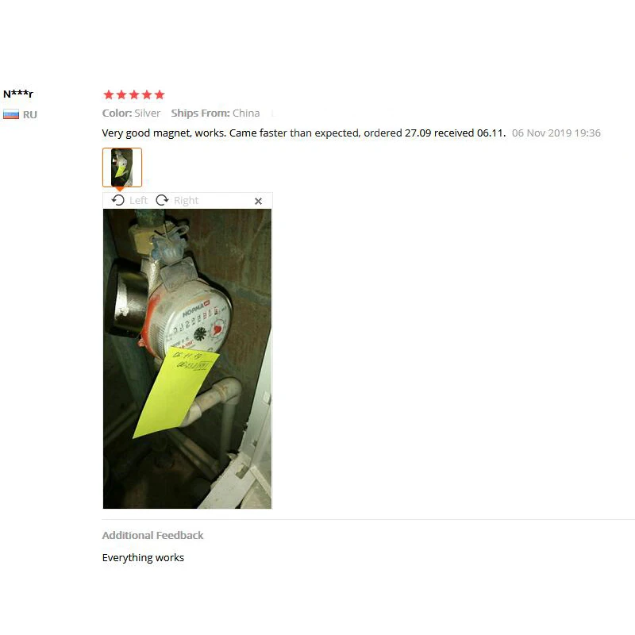Click the second red rating star
Screen dimensions: 635x635
click(x=121, y=94)
